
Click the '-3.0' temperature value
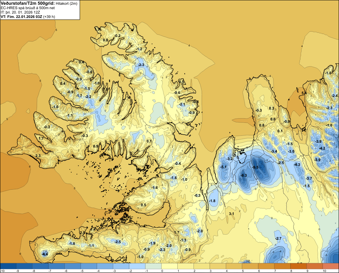[291, 152]
